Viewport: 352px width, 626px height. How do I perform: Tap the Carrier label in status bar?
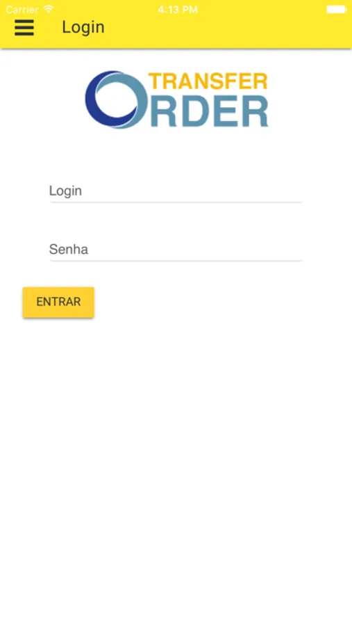point(22,9)
